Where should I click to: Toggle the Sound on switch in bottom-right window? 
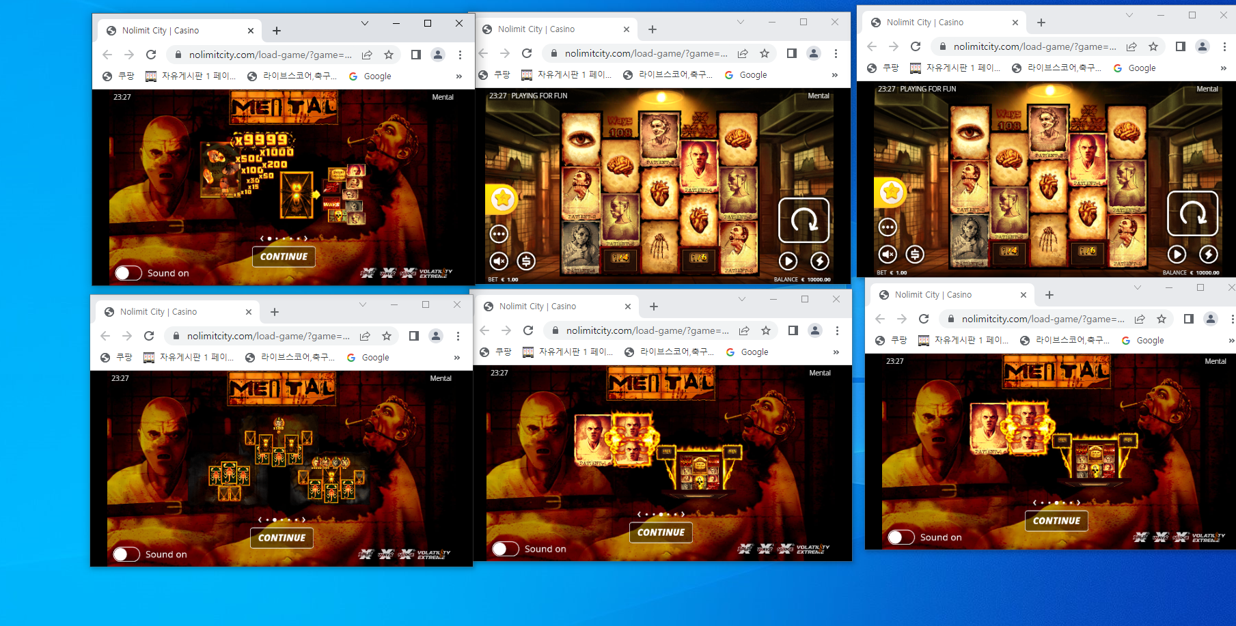(x=901, y=537)
